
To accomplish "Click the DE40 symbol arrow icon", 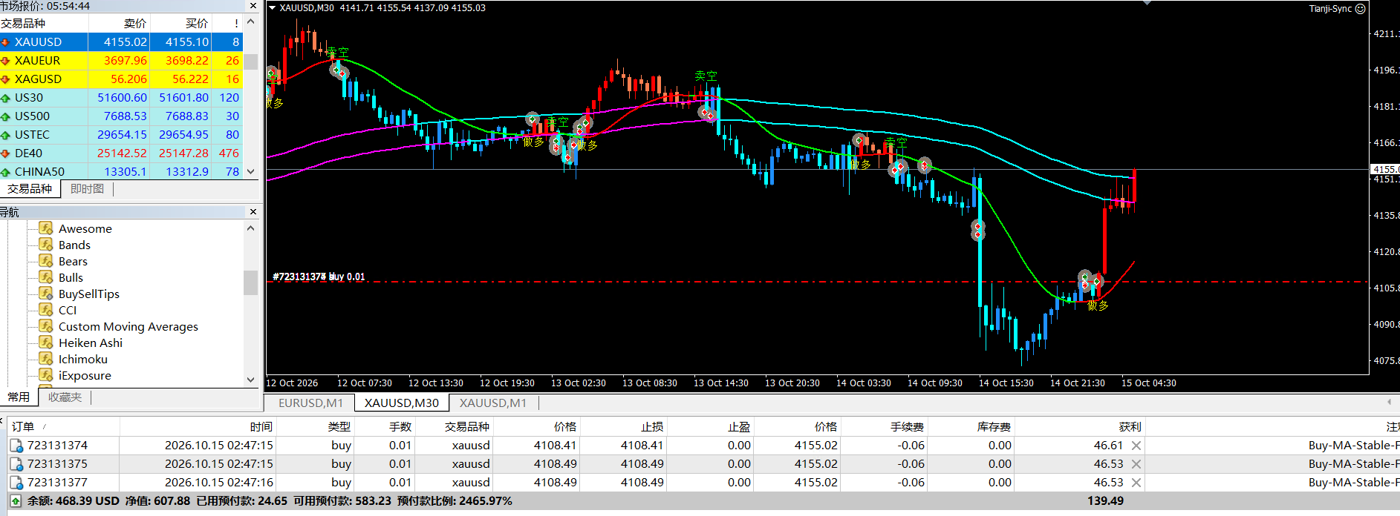I will pos(5,153).
